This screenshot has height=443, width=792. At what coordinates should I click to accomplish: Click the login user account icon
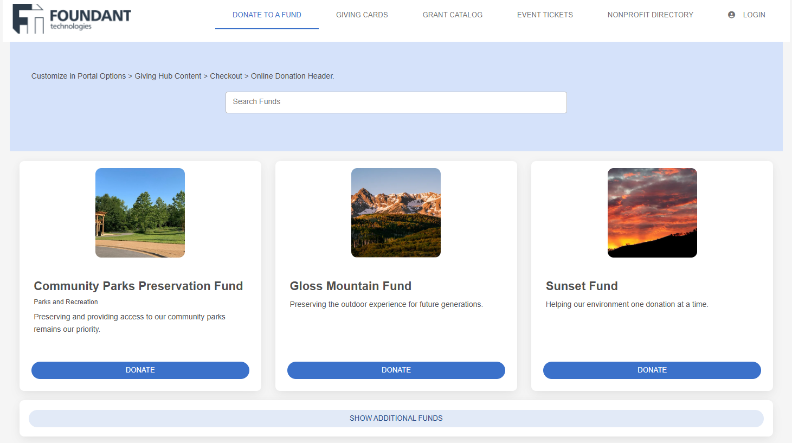point(731,15)
